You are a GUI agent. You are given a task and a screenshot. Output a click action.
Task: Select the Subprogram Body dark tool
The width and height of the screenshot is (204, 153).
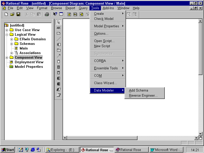(59, 67)
